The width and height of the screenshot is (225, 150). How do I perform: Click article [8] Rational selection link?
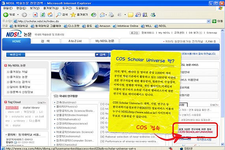[x=128, y=137]
